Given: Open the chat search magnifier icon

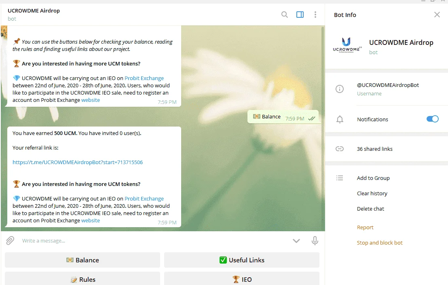Looking at the screenshot, I should click(x=284, y=15).
